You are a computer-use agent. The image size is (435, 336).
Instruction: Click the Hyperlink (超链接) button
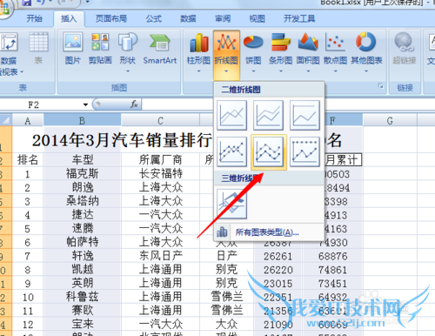pos(405,49)
